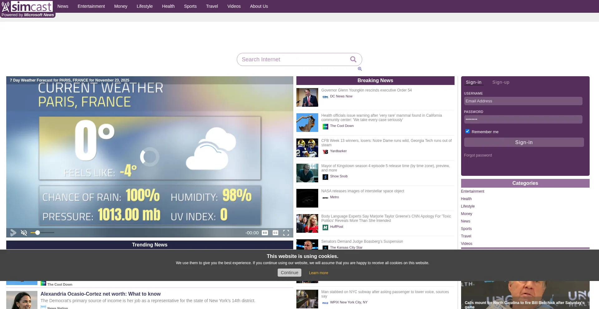Focus the Search Internet input field
Screen dimensions: 599x309
(x=293, y=59)
